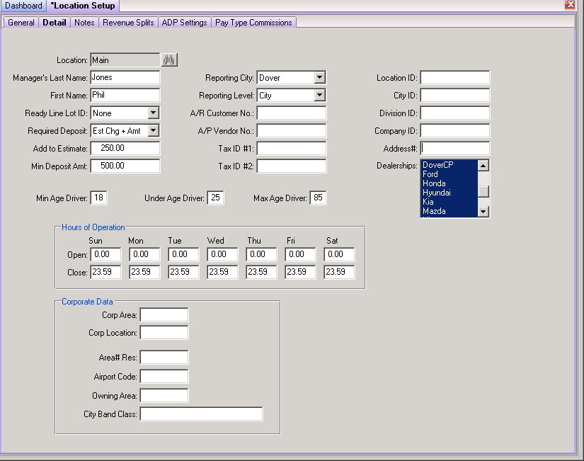
Task: Click the Manager's Last Name field
Action: click(x=125, y=77)
